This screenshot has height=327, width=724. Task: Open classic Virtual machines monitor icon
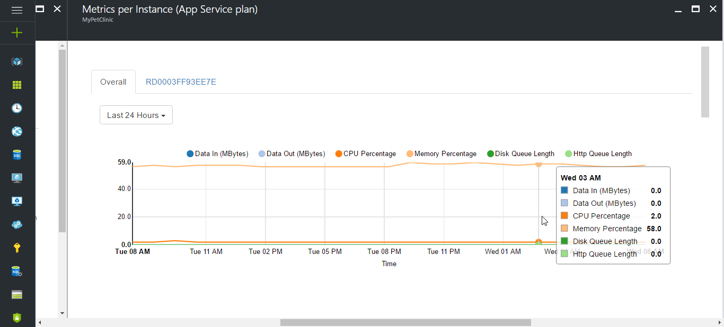(x=17, y=178)
